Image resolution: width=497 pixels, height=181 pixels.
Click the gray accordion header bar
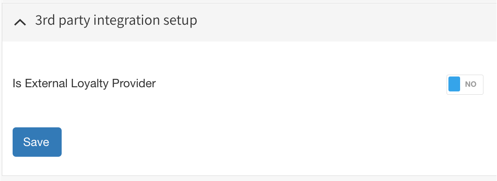point(249,22)
